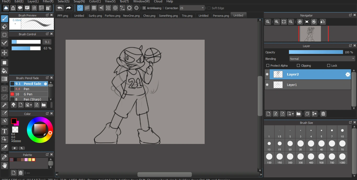Open the snap settings gear icon
Viewport: 357px width, 180px height.
click(136, 8)
